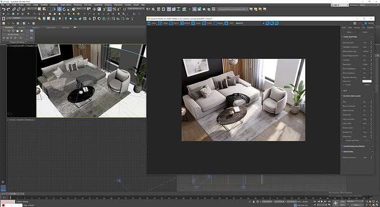Switch to the Freeform ribbon tab

(x=21, y=27)
